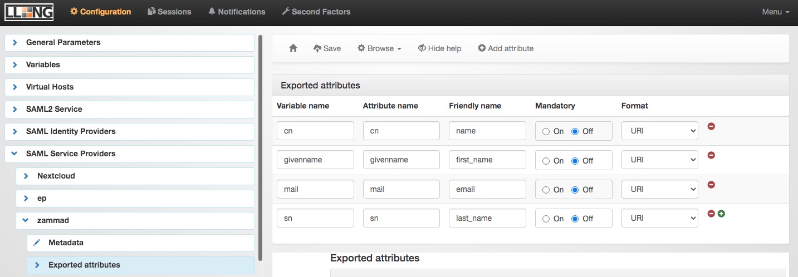
Task: Save the configuration
Action: tap(327, 48)
